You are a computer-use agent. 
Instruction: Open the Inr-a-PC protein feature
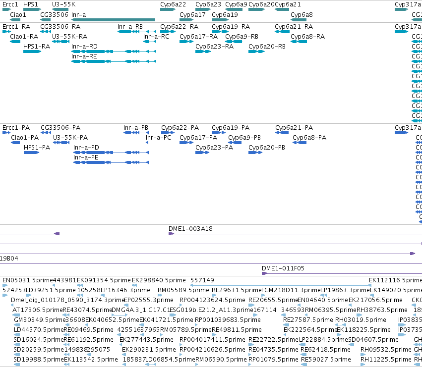147,143
